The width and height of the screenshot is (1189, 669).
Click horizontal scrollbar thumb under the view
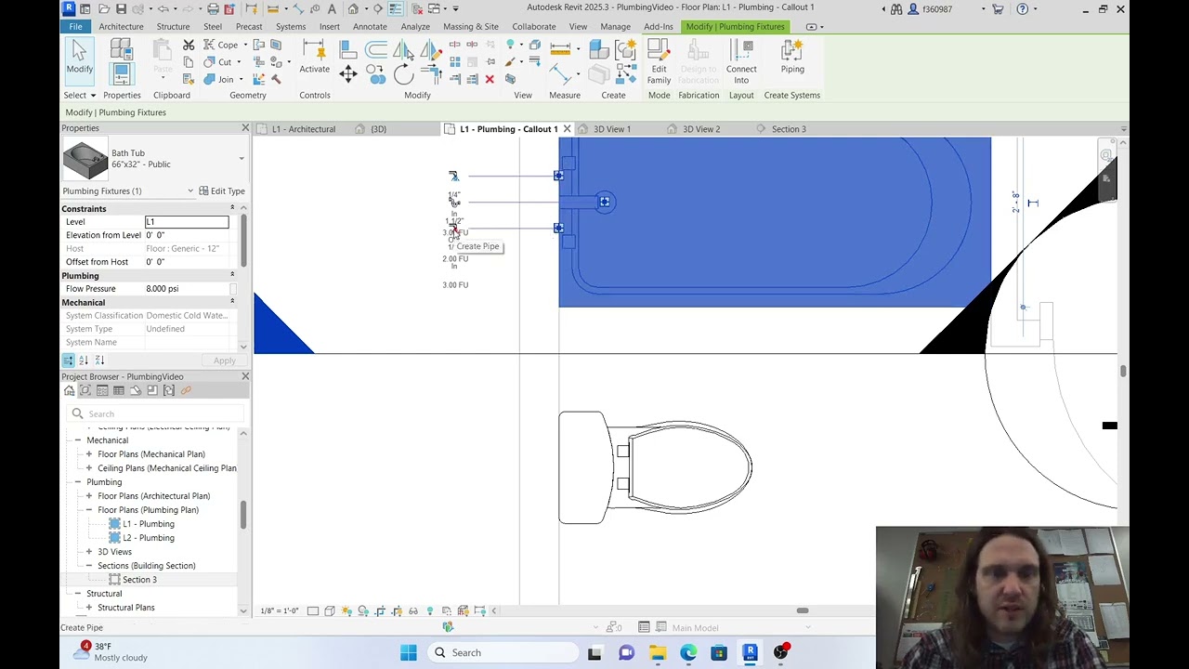[802, 610]
